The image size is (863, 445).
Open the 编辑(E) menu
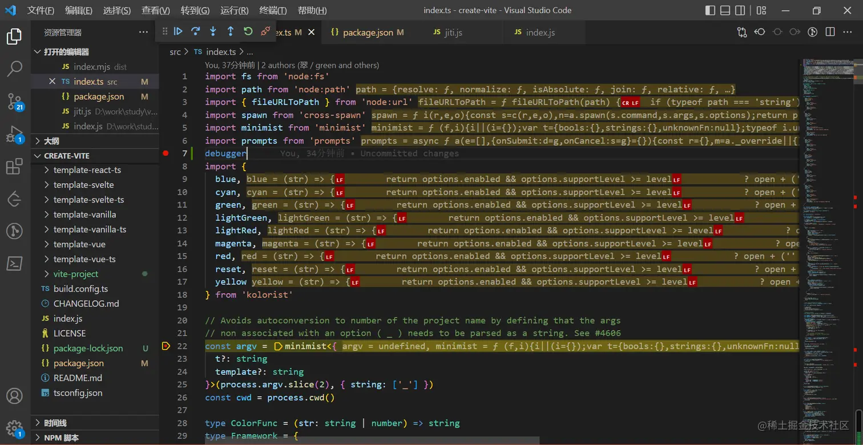point(79,10)
